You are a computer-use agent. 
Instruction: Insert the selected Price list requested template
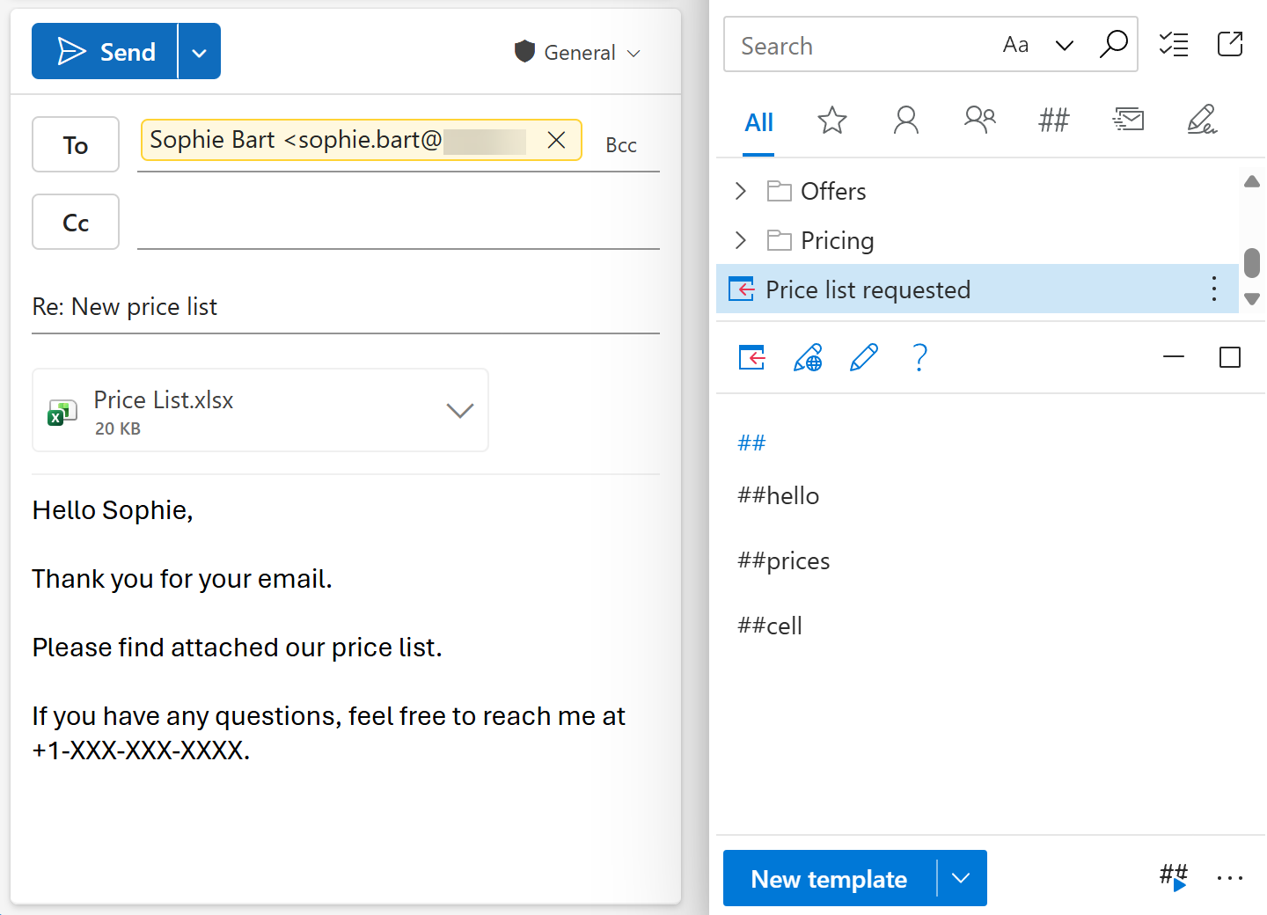pos(751,357)
